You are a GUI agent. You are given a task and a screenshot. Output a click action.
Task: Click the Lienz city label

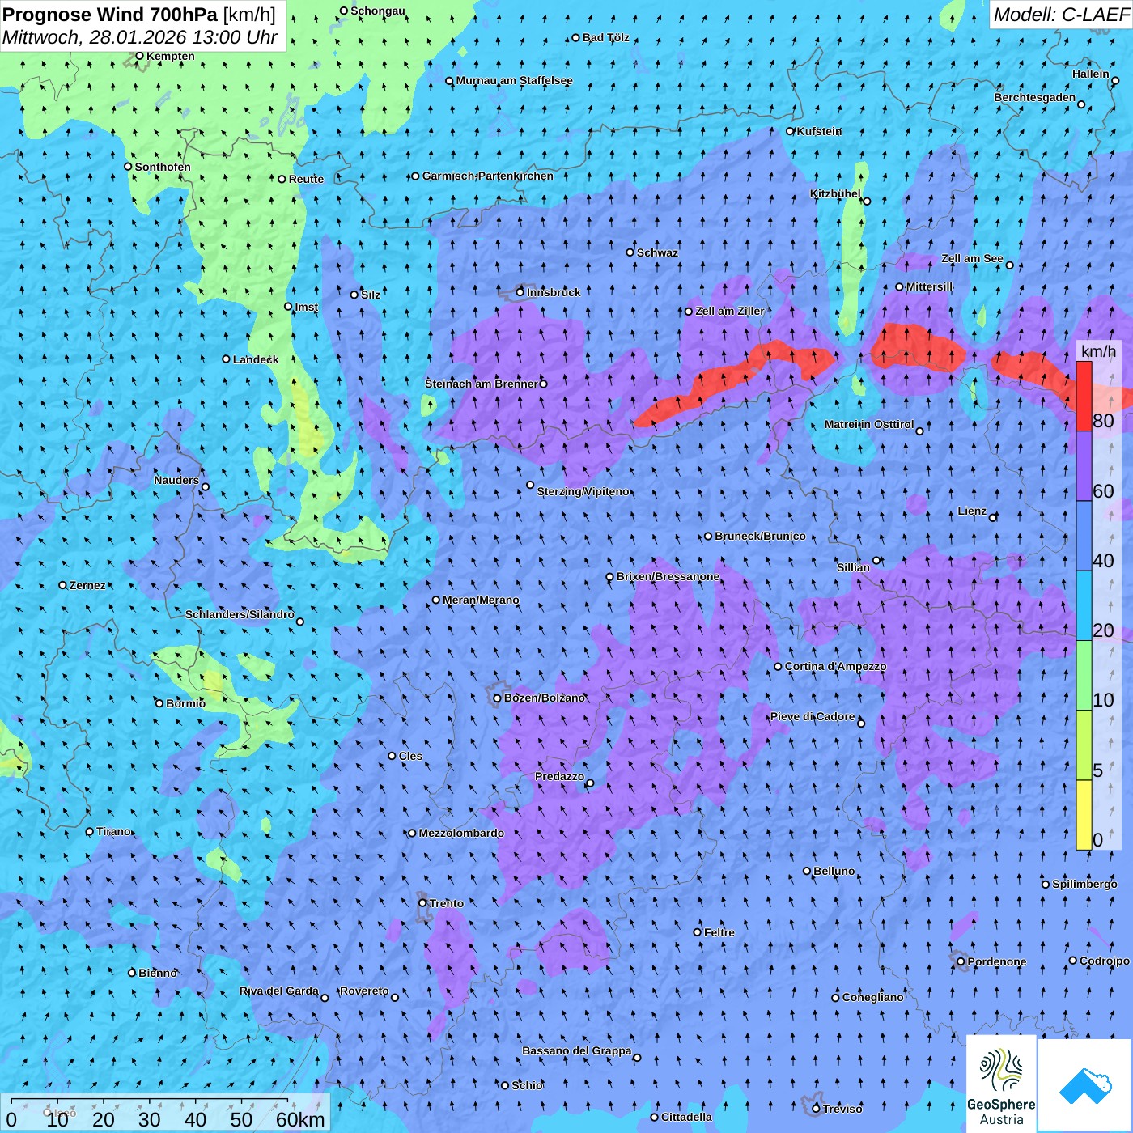click(x=972, y=511)
